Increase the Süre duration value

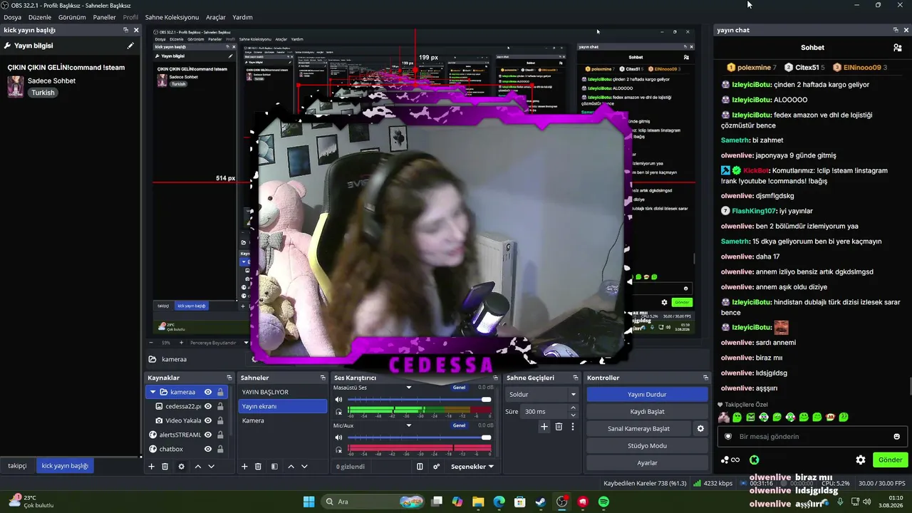click(573, 408)
